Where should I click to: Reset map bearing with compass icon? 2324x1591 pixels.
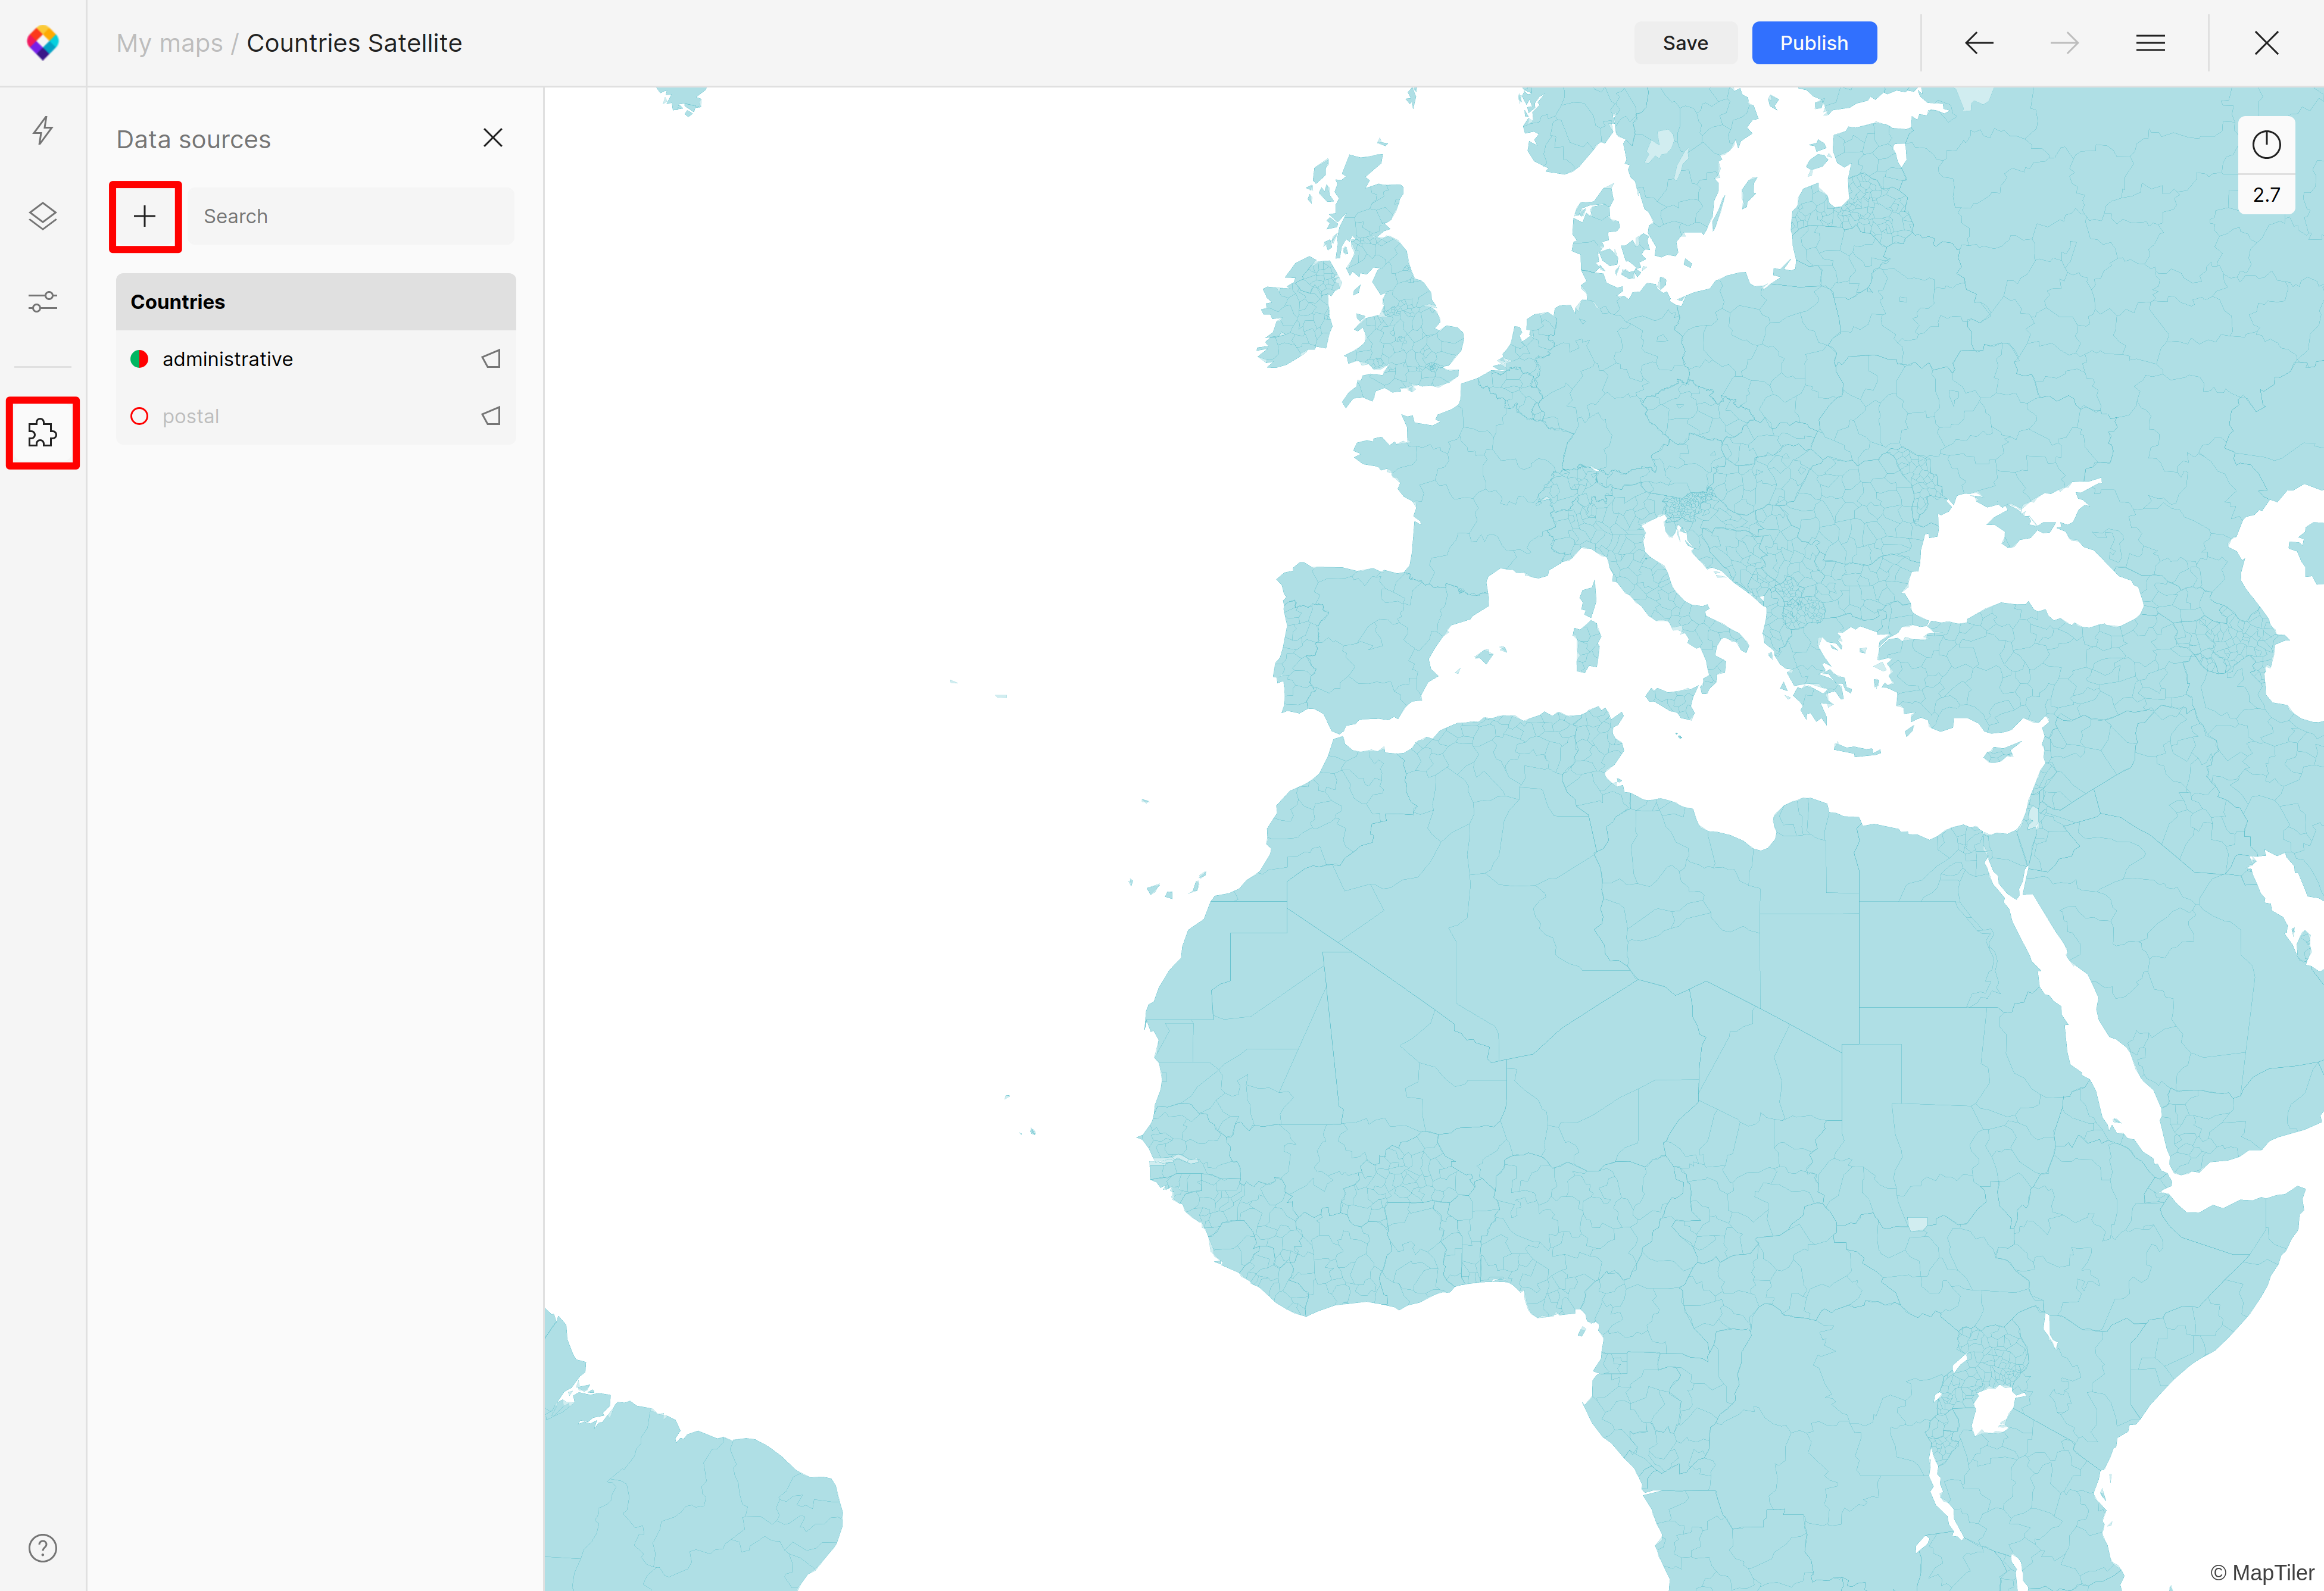coord(2266,145)
